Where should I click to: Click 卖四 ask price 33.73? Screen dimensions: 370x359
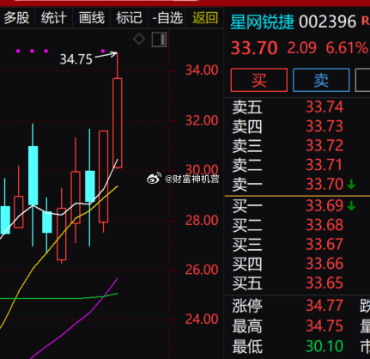click(x=325, y=126)
